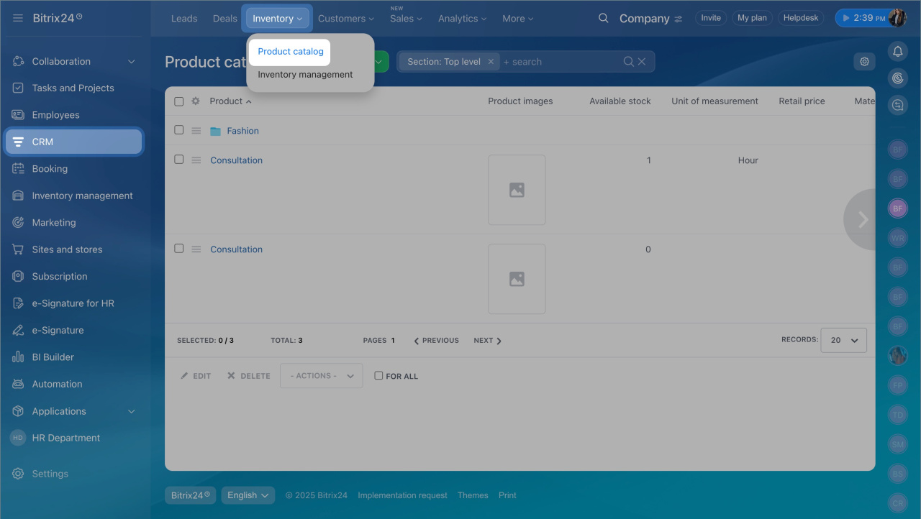Image resolution: width=921 pixels, height=519 pixels.
Task: Open the first Consultation product link
Action: [236, 160]
